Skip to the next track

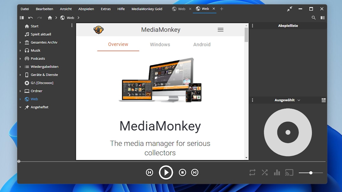coord(195,173)
